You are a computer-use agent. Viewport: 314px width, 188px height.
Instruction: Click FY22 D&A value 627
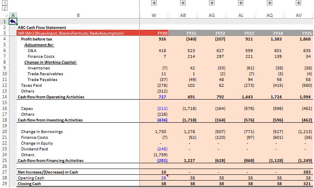pyautogui.click(x=212, y=51)
